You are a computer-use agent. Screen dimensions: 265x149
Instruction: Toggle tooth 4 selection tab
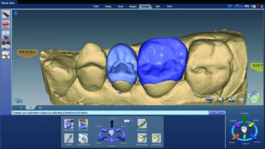(x=20, y=108)
